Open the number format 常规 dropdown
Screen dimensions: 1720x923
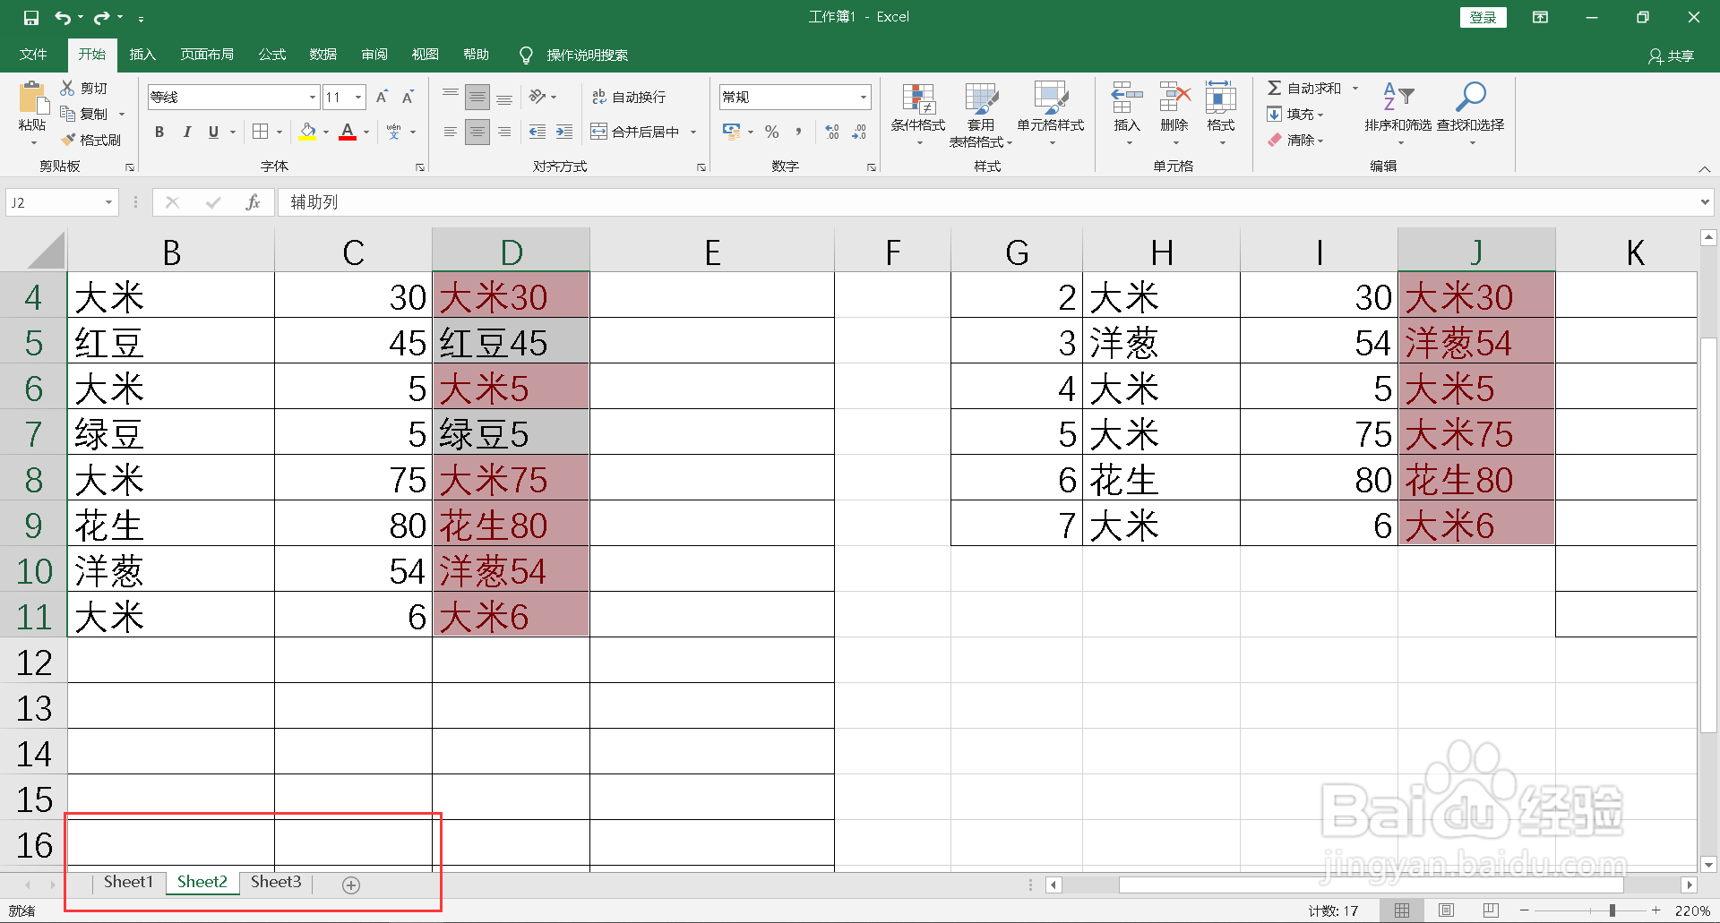tap(863, 96)
